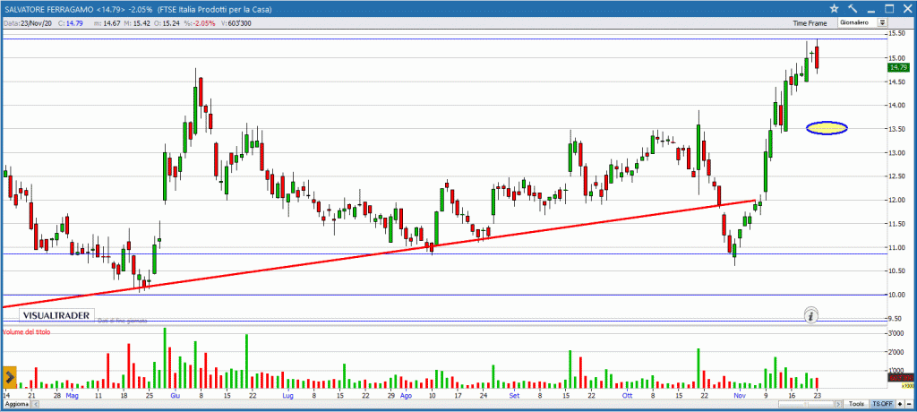Click the 'Time Frame' label
Image resolution: width=917 pixels, height=412 pixels.
(810, 23)
